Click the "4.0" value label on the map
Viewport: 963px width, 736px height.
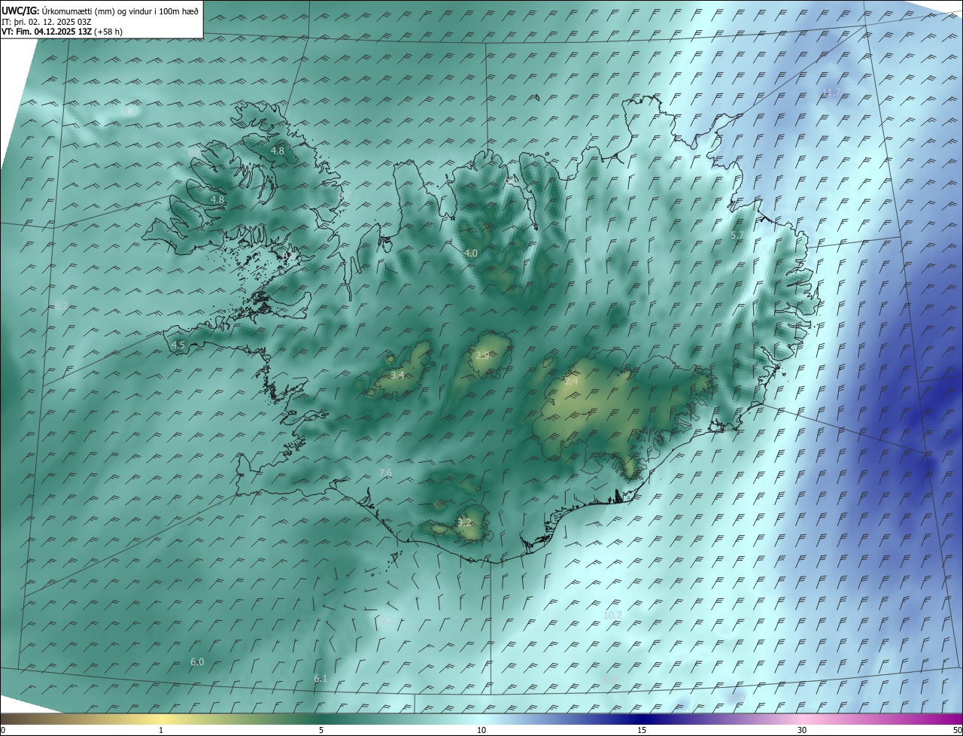[471, 254]
